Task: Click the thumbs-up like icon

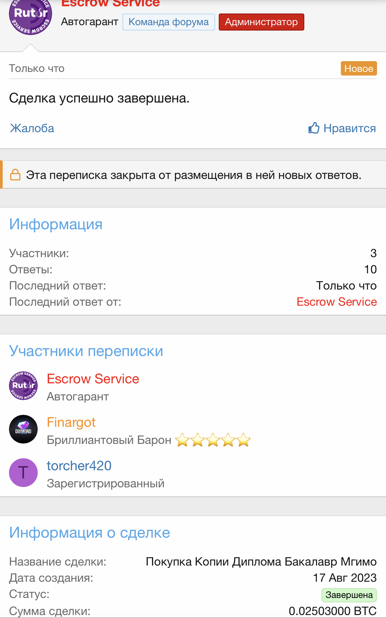Action: [314, 128]
